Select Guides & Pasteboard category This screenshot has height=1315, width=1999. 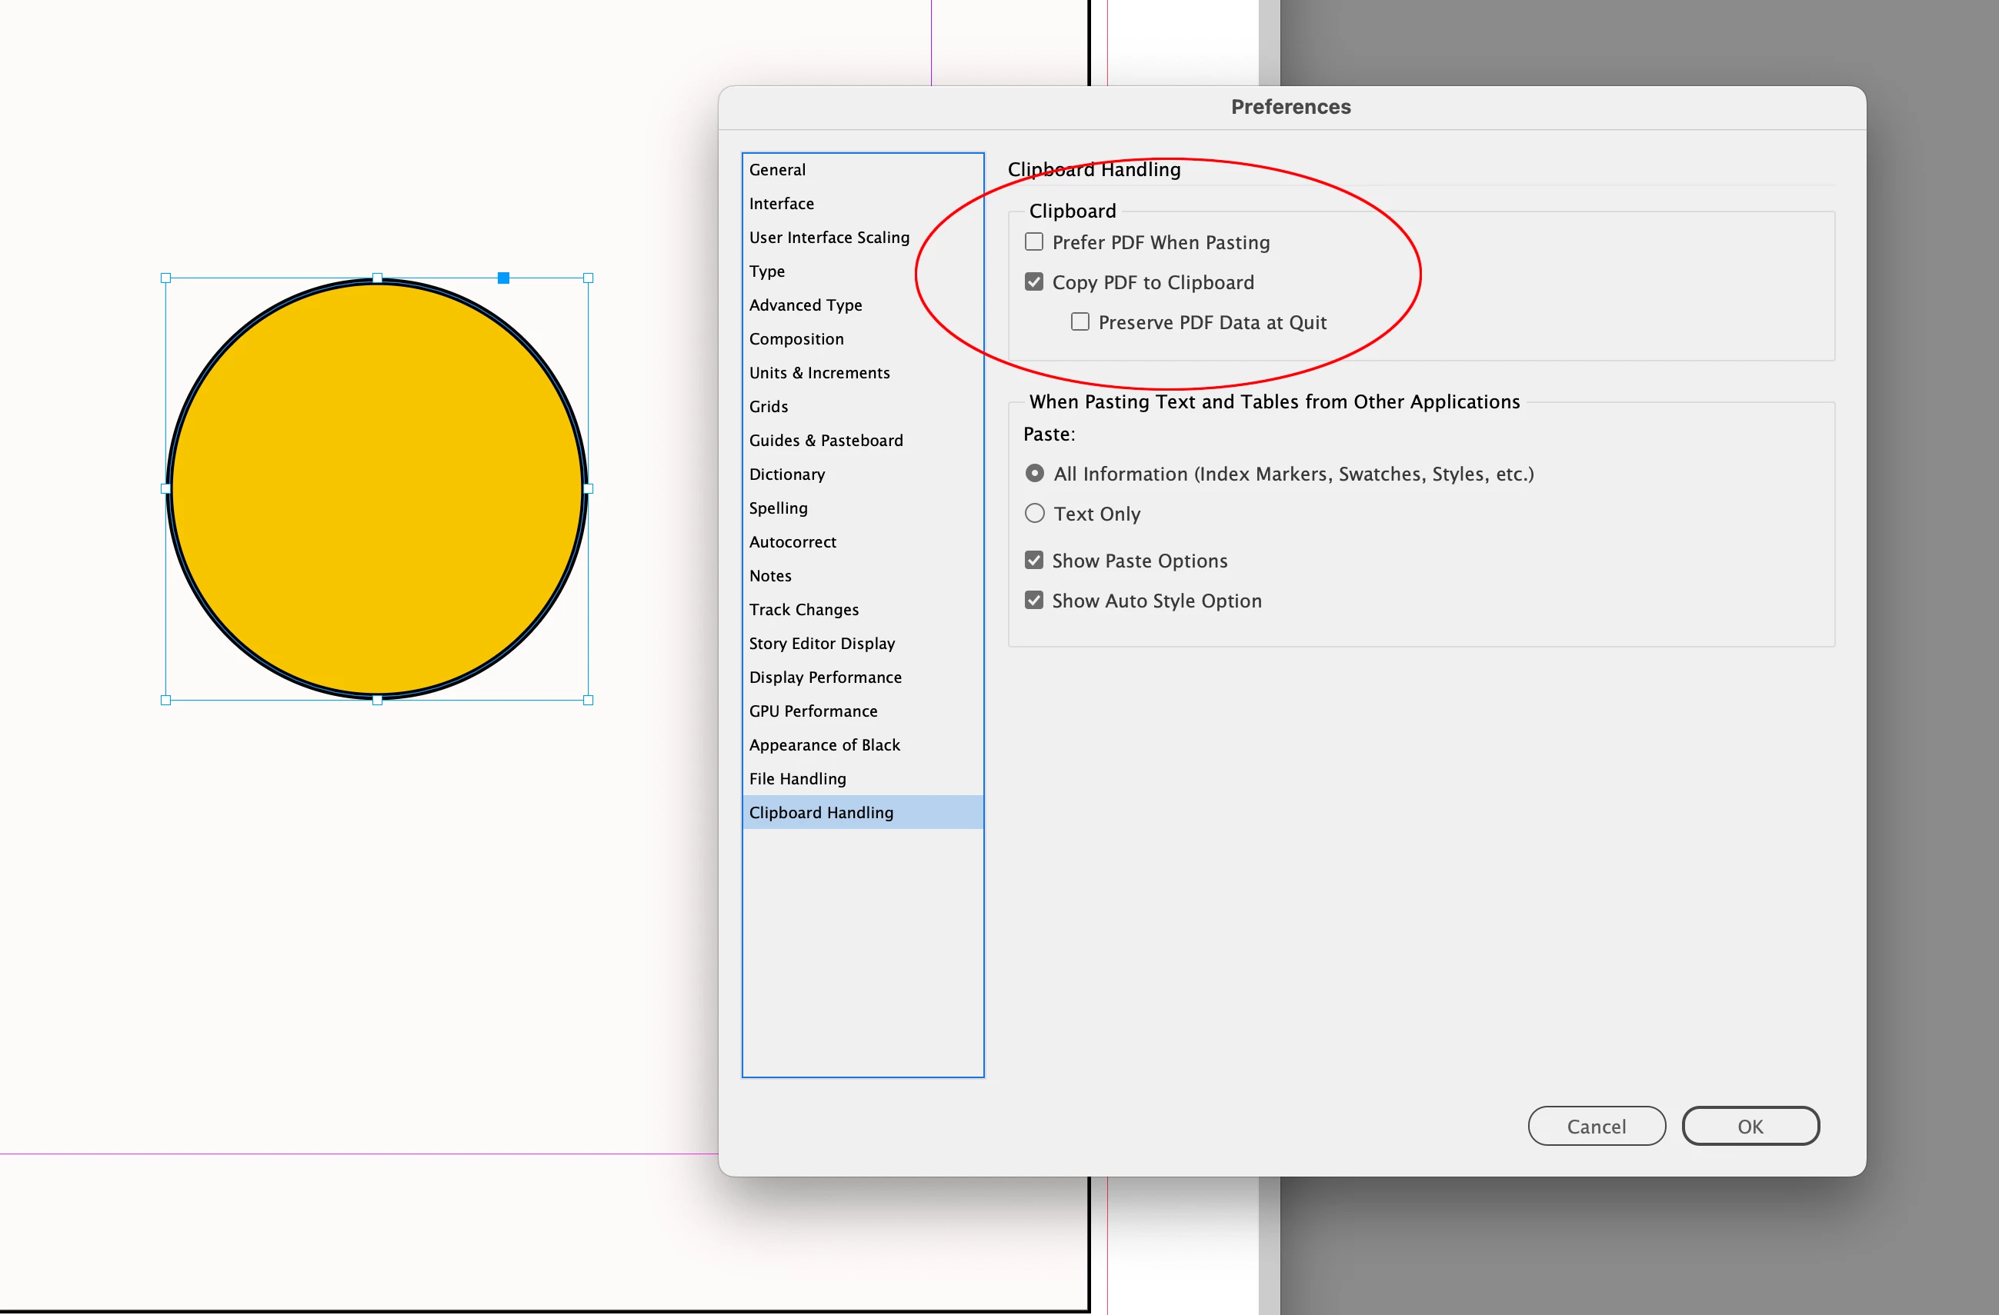[x=826, y=441]
